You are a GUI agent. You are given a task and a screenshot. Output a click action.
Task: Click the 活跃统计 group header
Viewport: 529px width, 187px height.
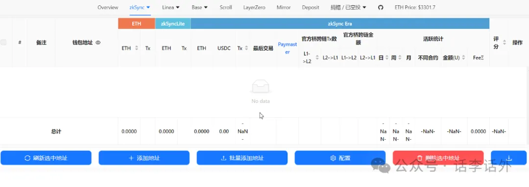point(433,39)
